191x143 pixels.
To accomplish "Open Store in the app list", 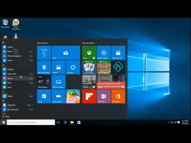I will pos(18,83).
